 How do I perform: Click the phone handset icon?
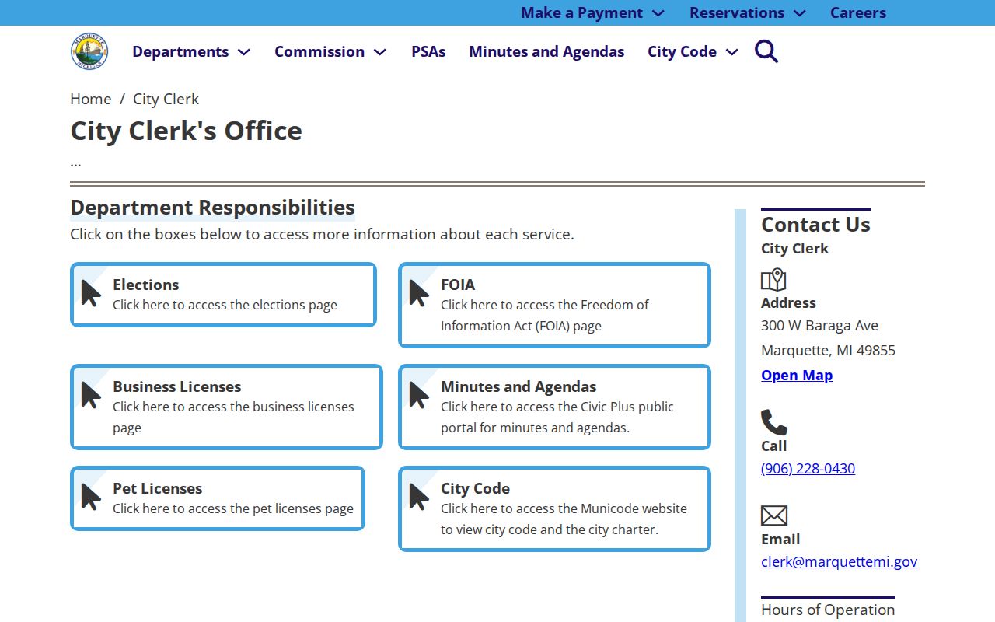click(x=773, y=422)
